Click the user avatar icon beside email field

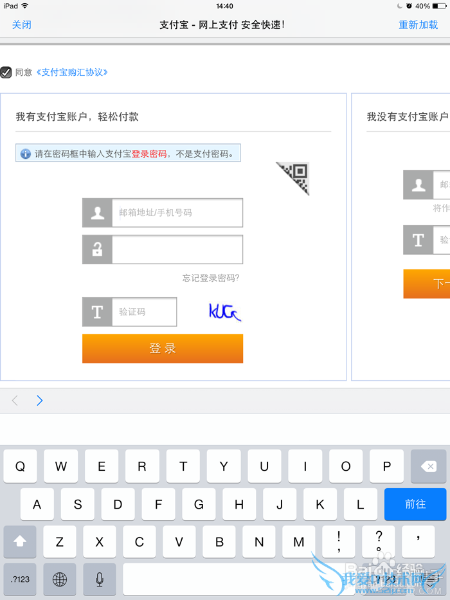point(97,213)
